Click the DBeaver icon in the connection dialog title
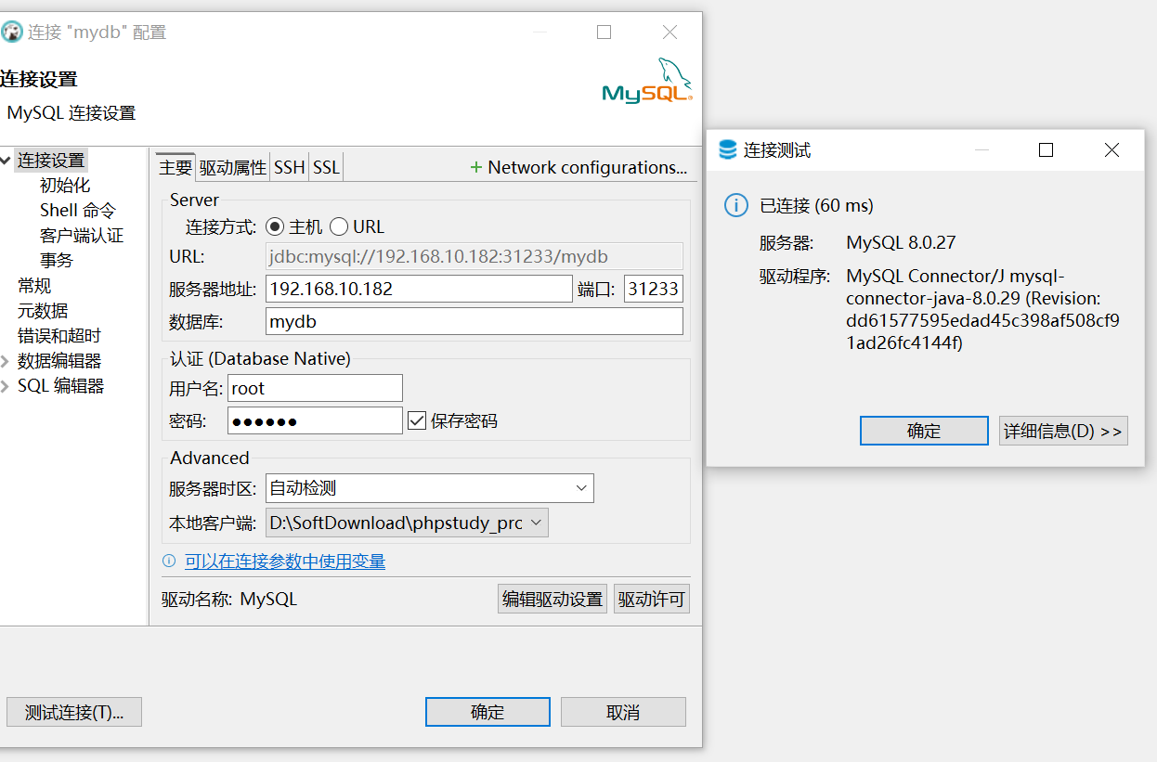Image resolution: width=1157 pixels, height=762 pixels. click(11, 32)
